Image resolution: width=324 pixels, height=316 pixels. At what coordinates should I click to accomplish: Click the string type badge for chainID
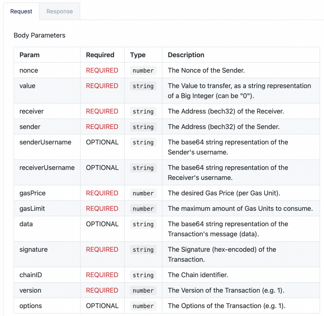pos(143,275)
